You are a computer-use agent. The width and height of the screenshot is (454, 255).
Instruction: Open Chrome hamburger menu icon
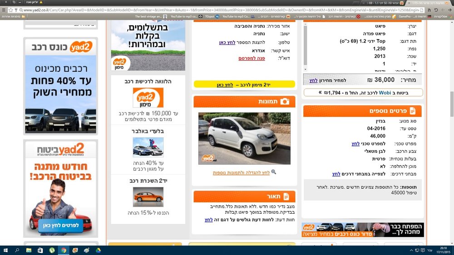point(4,10)
